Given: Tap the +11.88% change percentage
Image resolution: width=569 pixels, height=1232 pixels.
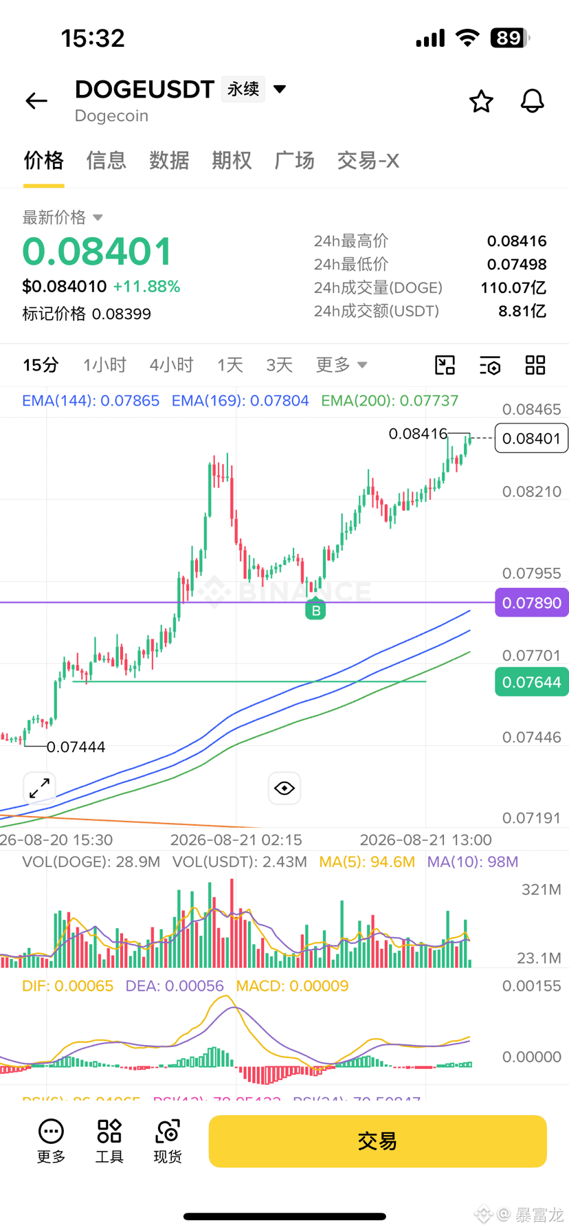Looking at the screenshot, I should click(x=146, y=287).
